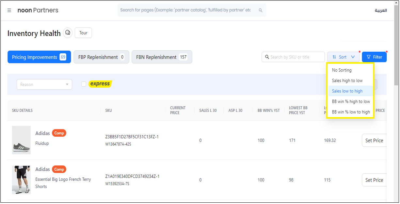The image size is (400, 204).
Task: Select the 'No Sorting' option
Action: click(x=342, y=70)
